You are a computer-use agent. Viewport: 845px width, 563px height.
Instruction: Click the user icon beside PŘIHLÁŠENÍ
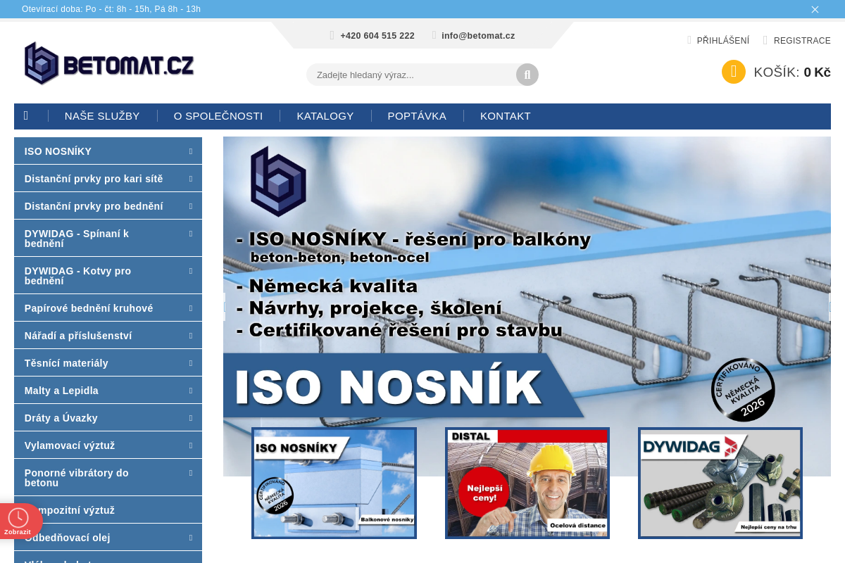pos(689,41)
